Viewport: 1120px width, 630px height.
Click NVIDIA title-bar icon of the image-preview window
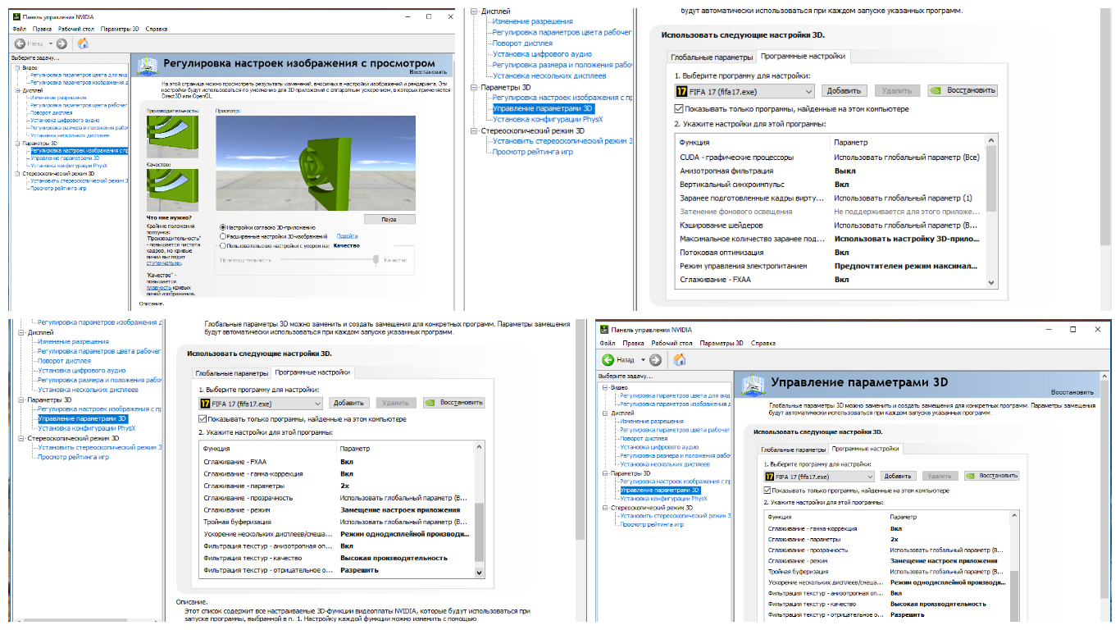[x=15, y=16]
